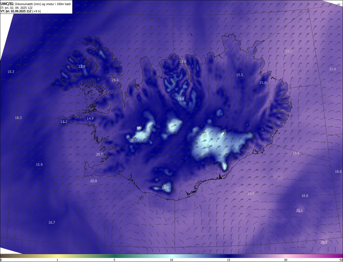The width and height of the screenshot is (343, 262).
Task: Click the map value 25.2
Action: coord(324,242)
